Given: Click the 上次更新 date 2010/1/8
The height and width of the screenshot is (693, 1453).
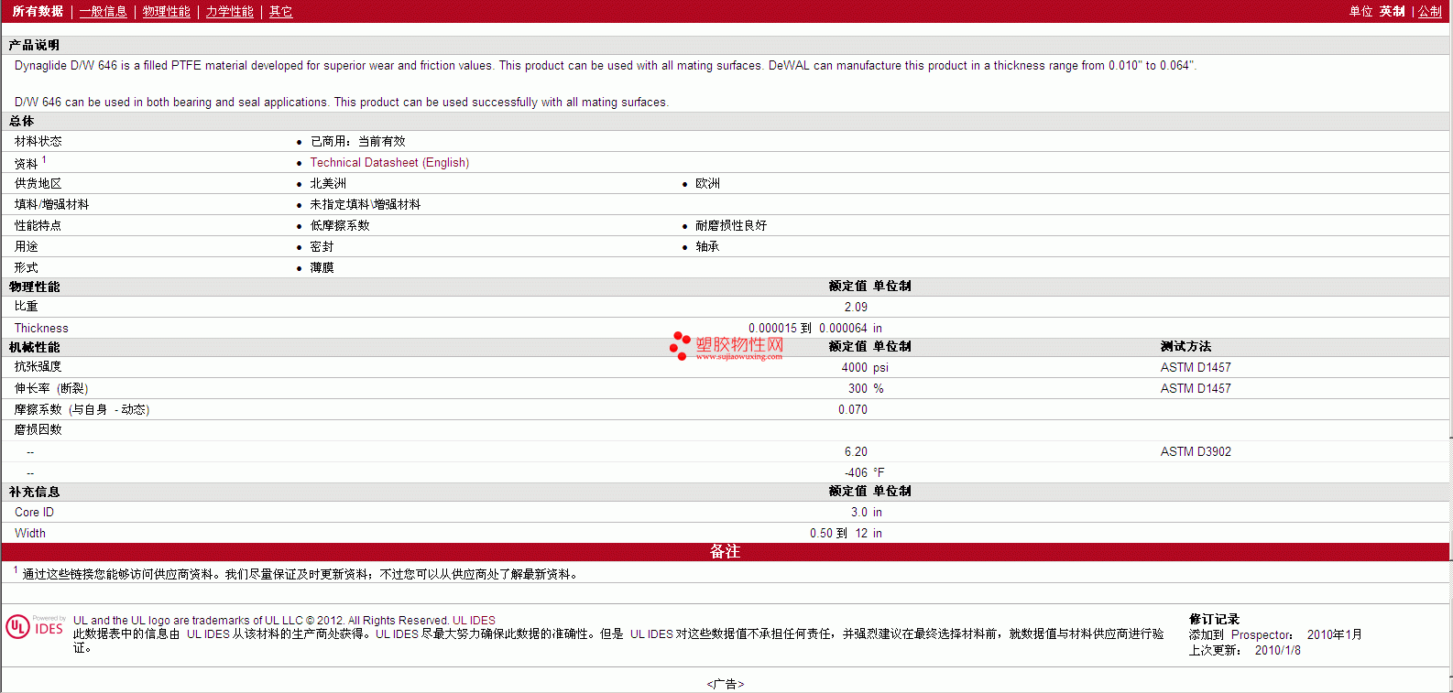Looking at the screenshot, I should point(1277,650).
